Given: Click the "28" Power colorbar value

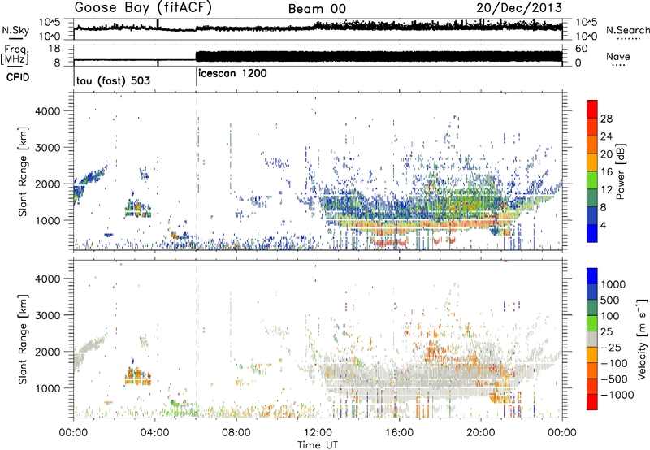Looking at the screenshot, I should (x=606, y=119).
